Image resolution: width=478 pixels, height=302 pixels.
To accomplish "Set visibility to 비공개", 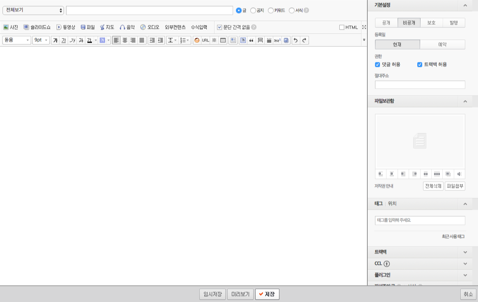I will coord(409,23).
